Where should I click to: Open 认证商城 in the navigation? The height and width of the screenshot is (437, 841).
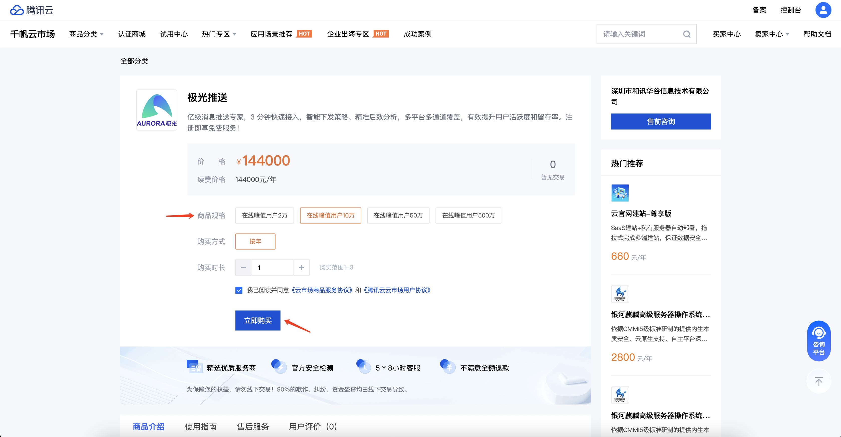tap(131, 34)
